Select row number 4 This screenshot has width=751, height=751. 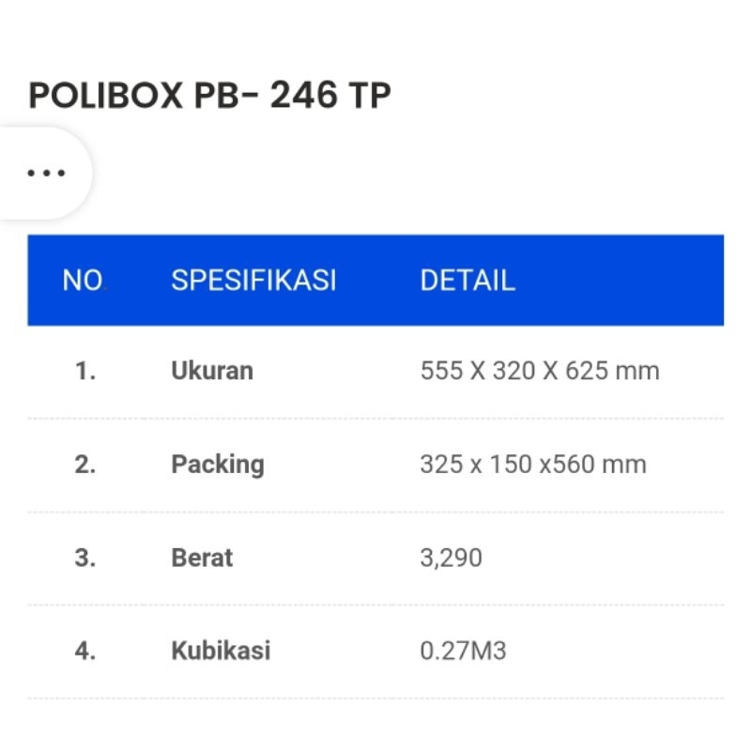[x=85, y=651]
